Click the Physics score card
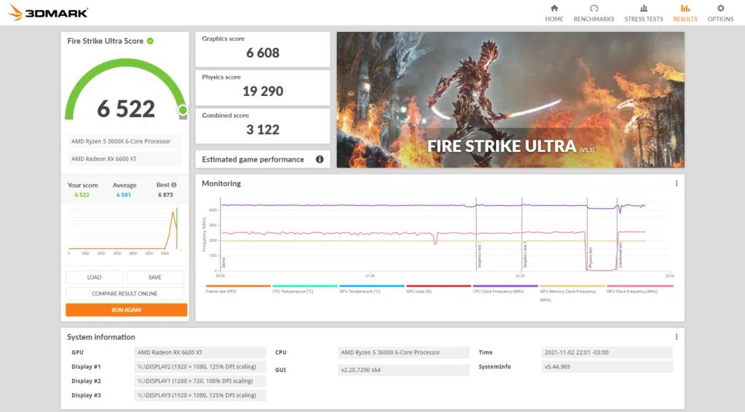This screenshot has height=412, width=745. [x=263, y=87]
